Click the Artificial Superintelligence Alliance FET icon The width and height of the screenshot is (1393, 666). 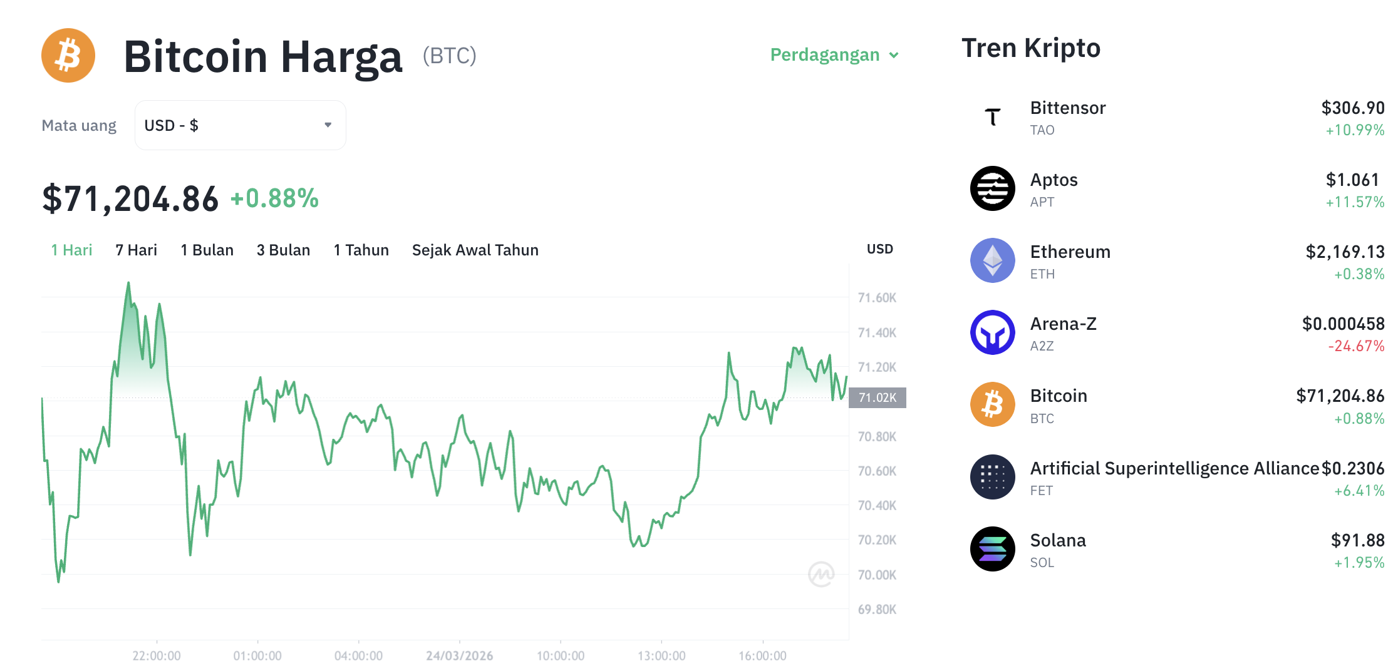point(992,477)
